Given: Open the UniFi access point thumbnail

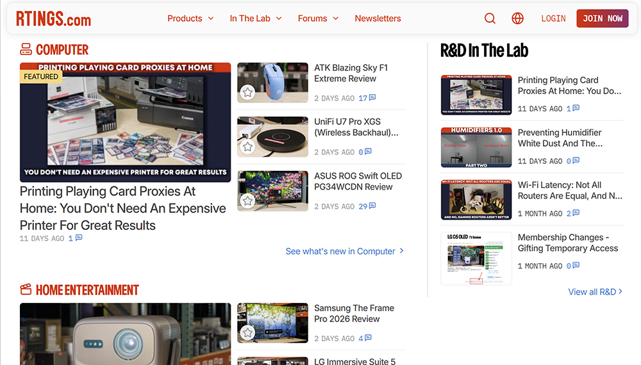Looking at the screenshot, I should 272,137.
